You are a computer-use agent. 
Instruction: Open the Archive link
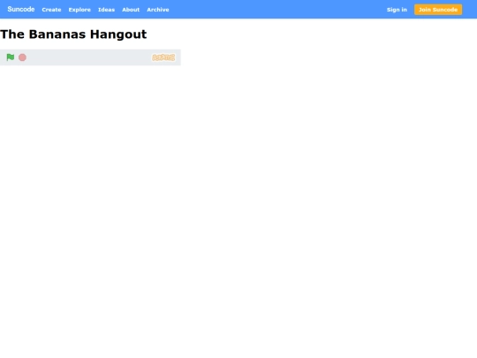click(x=158, y=10)
